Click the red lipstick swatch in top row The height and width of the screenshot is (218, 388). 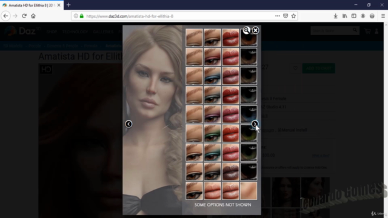[230, 38]
